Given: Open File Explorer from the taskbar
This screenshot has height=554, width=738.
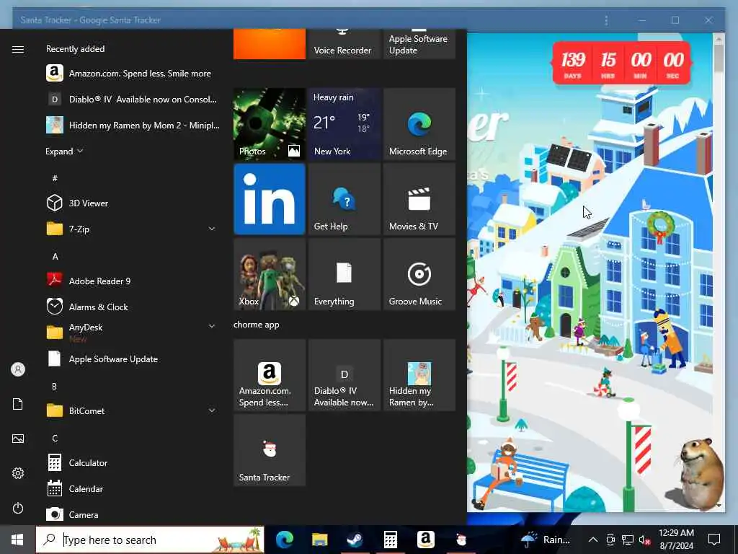Looking at the screenshot, I should [319, 540].
